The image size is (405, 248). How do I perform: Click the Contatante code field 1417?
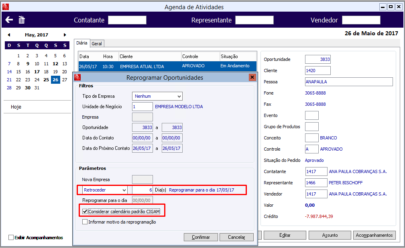(x=316, y=171)
